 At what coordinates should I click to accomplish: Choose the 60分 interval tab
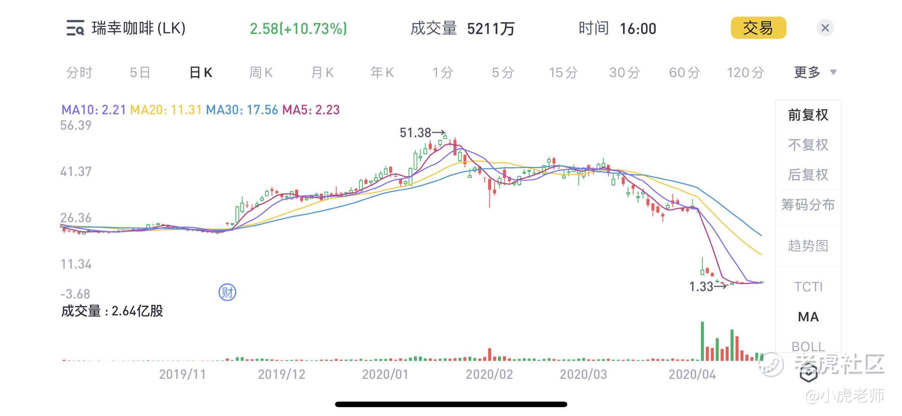coord(685,72)
